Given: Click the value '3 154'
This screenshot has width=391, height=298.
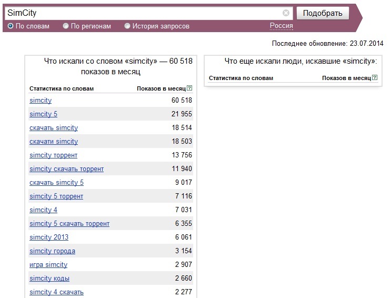Looking at the screenshot, I should [184, 251].
